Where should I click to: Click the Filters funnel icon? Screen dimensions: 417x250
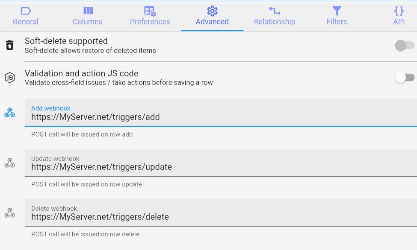(x=337, y=11)
